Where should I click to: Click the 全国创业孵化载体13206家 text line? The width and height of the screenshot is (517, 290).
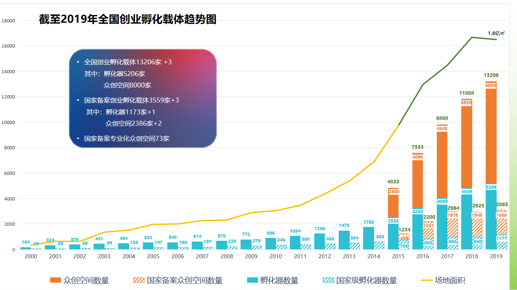point(128,62)
